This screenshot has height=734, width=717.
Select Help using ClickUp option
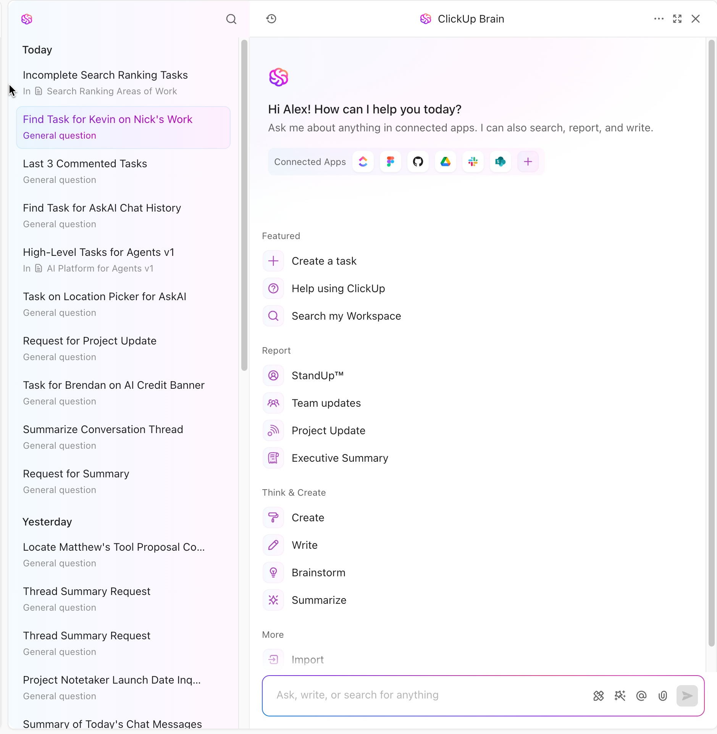pos(338,288)
